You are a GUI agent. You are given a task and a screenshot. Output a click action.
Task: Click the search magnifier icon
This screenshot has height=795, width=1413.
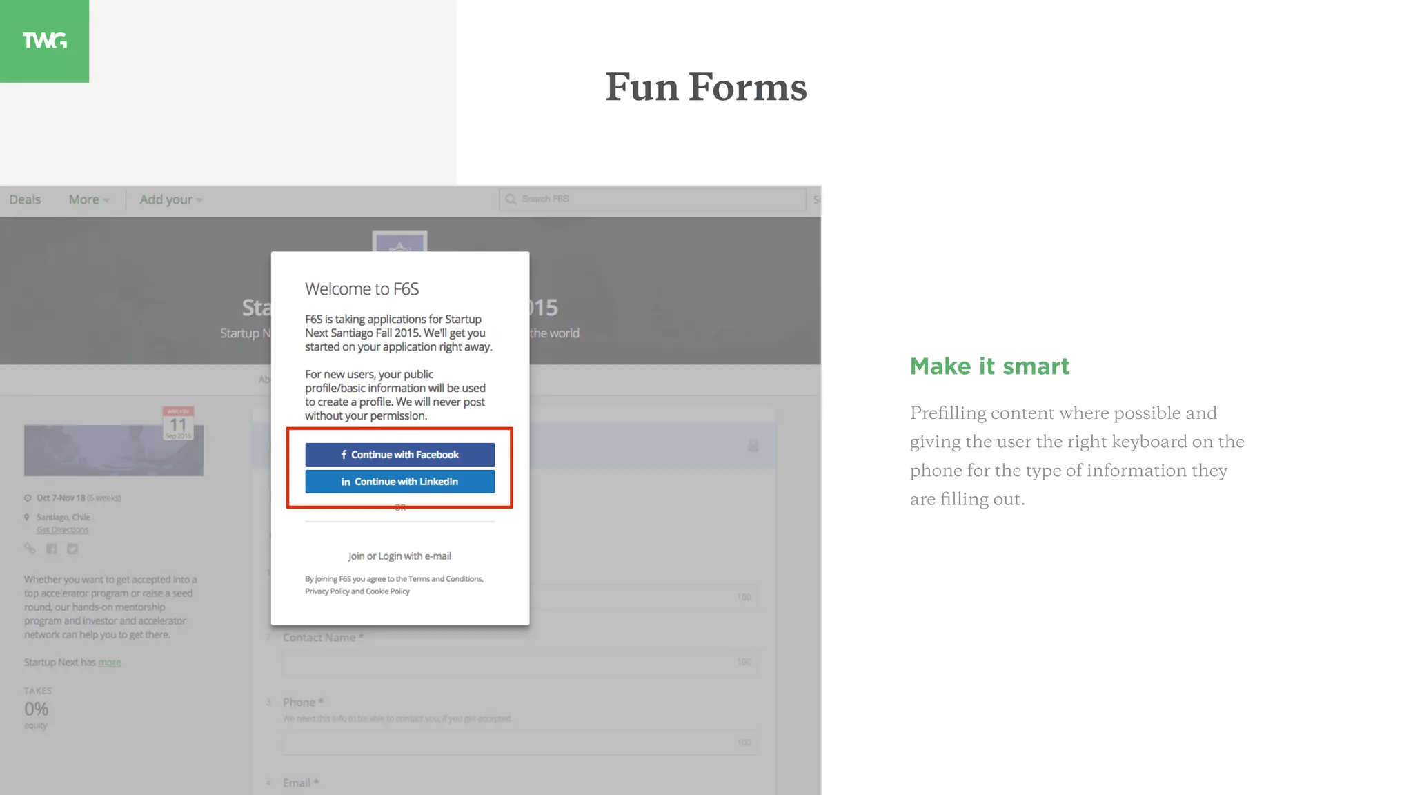pos(511,199)
